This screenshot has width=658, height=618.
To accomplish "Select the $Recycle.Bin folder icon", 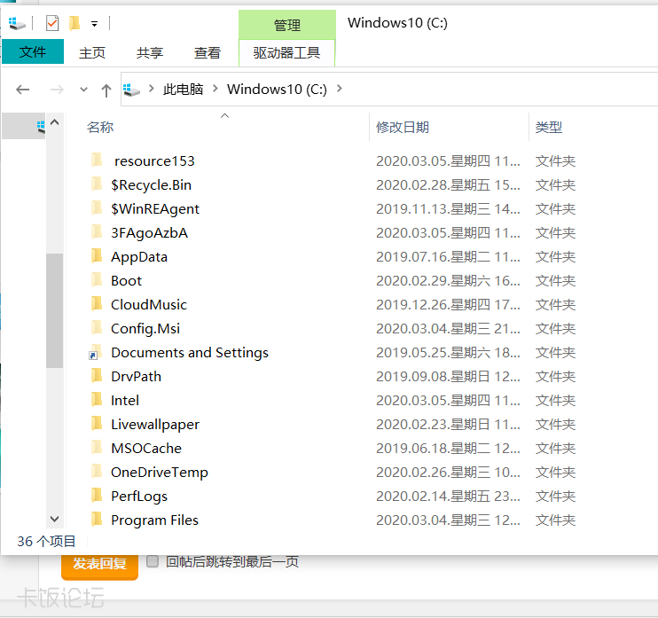I will [x=97, y=184].
